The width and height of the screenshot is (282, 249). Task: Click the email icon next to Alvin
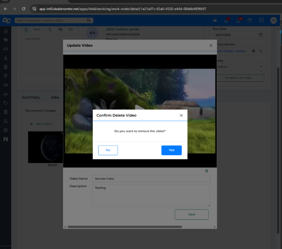(x=71, y=30)
